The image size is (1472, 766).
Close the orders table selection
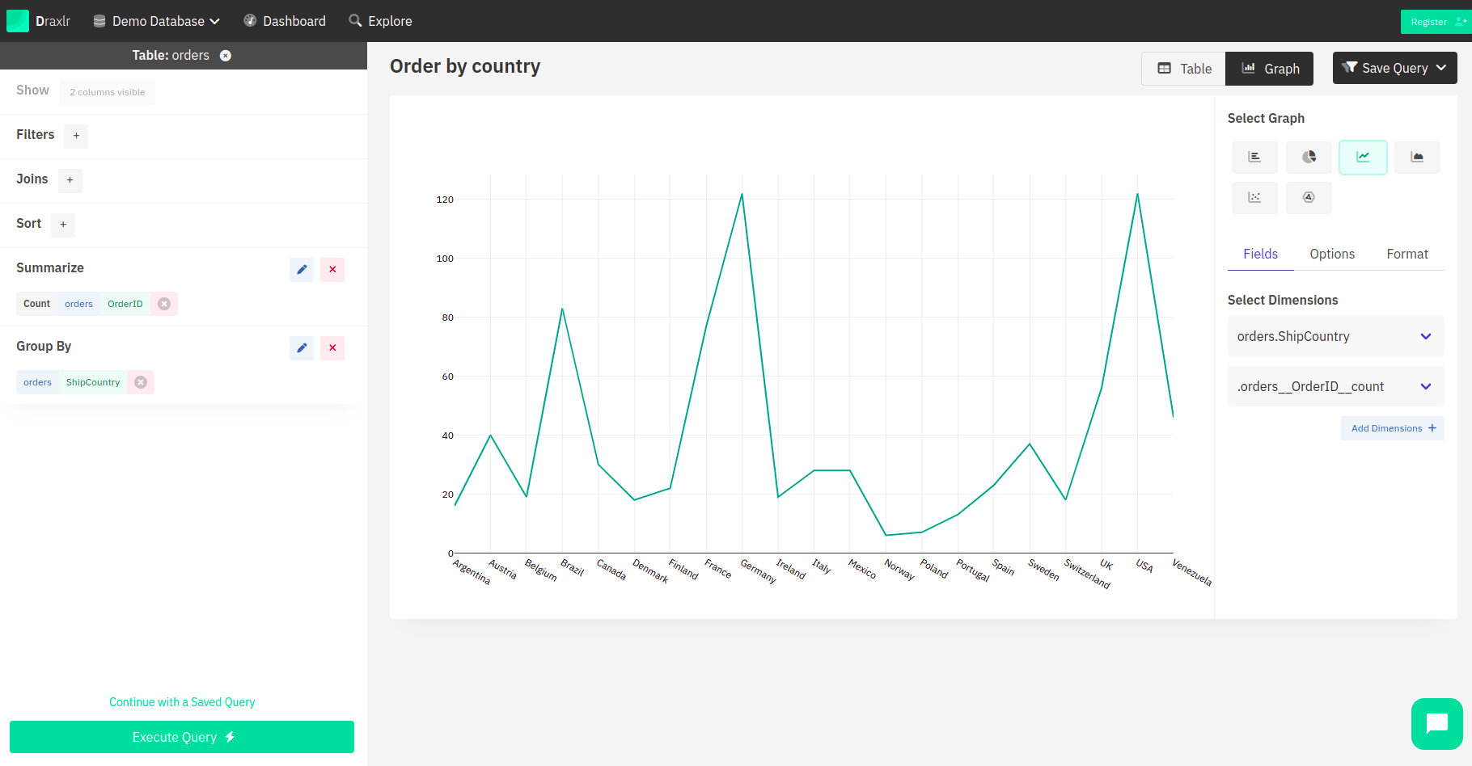click(x=226, y=56)
